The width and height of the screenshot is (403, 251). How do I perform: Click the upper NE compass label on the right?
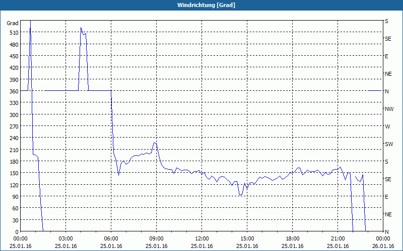pyautogui.click(x=388, y=74)
